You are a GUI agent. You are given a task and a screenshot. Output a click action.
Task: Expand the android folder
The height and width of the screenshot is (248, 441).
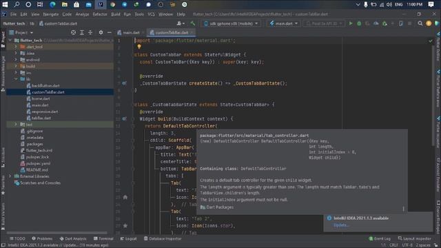[x=16, y=60]
